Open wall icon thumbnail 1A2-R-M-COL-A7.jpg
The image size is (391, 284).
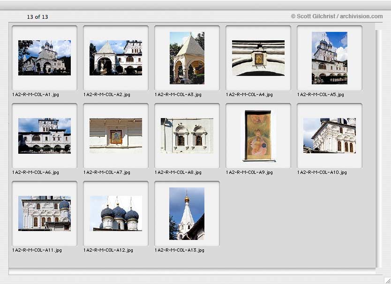coord(116,135)
